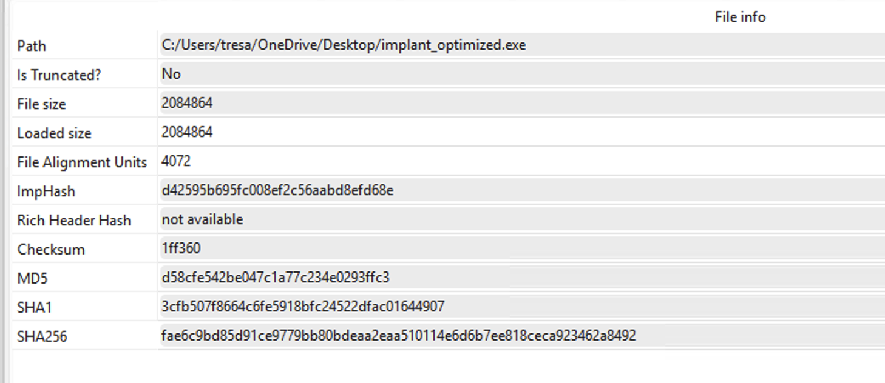The height and width of the screenshot is (383, 885).
Task: Select the MD5 row label
Action: pos(32,279)
